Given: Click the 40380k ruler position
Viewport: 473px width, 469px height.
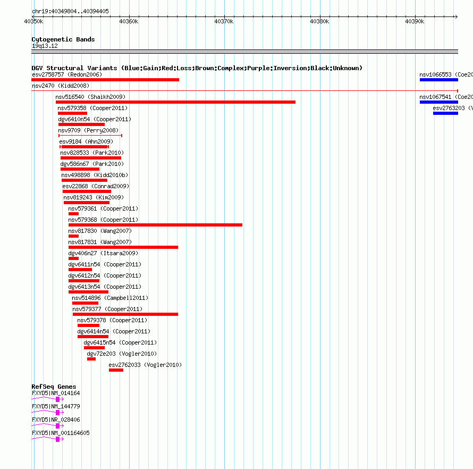Looking at the screenshot, I should [x=319, y=21].
